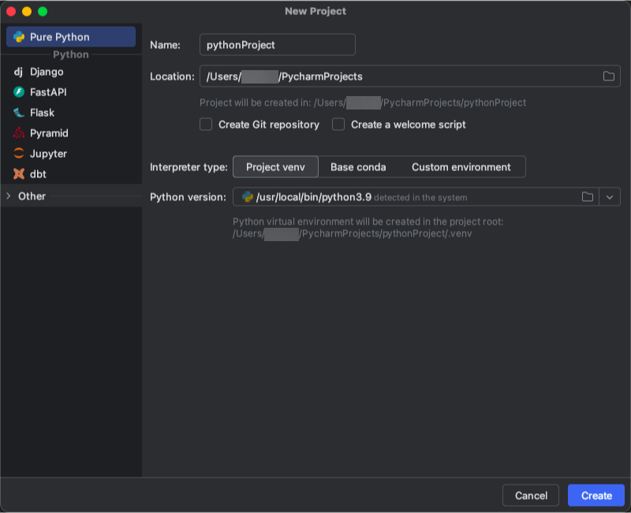631x513 pixels.
Task: Choose Django project type
Action: (x=71, y=72)
